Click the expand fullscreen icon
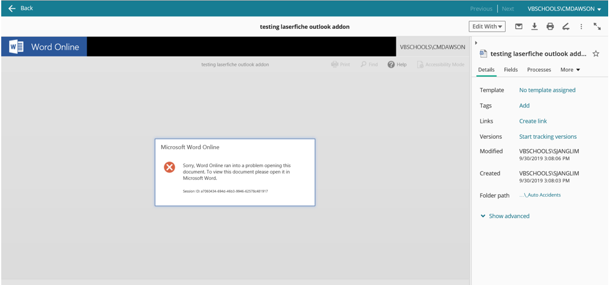This screenshot has width=610, height=285. (596, 26)
